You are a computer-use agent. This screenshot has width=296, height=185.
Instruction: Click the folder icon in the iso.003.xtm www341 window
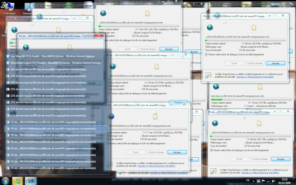70,47
